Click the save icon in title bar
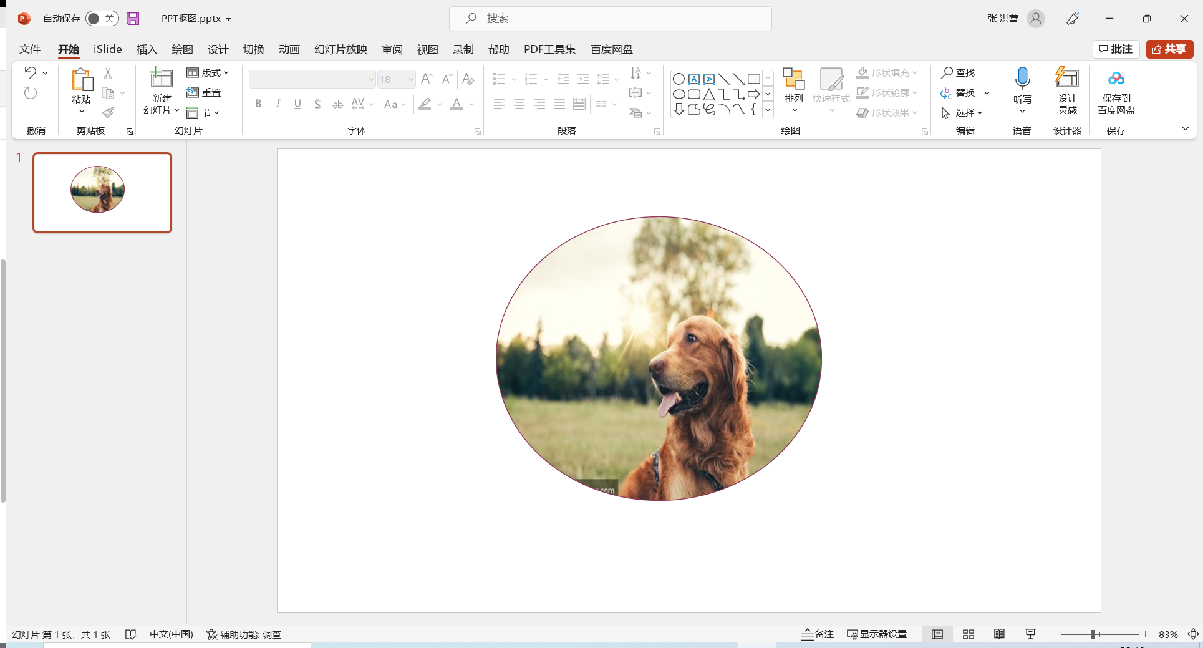Screen dimensions: 1203x648 [132, 19]
